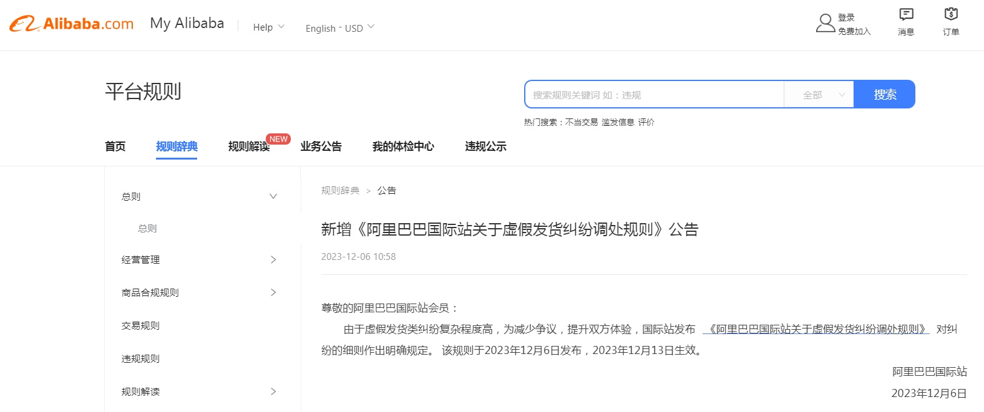
Task: Focus the rules keyword search field
Action: (655, 95)
